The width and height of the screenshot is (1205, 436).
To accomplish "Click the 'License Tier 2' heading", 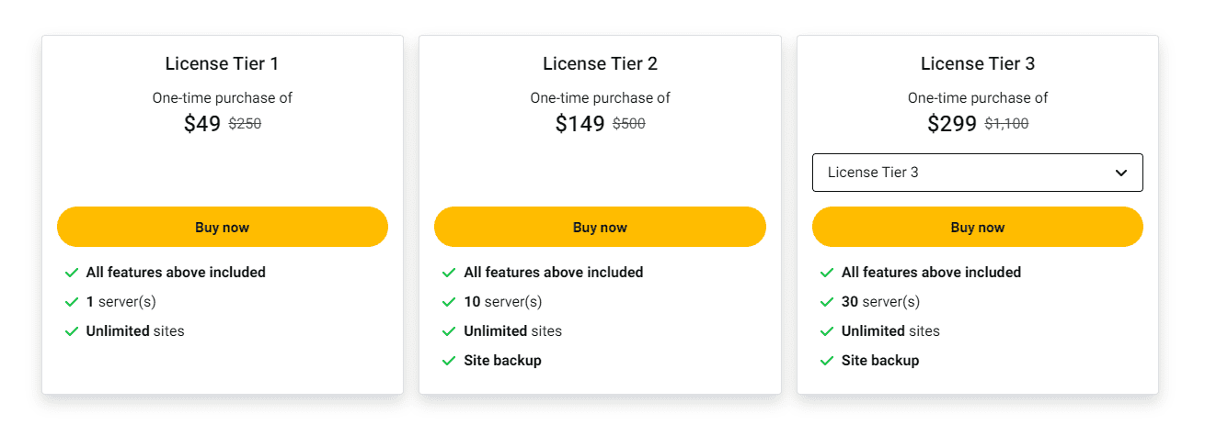I will tap(600, 63).
